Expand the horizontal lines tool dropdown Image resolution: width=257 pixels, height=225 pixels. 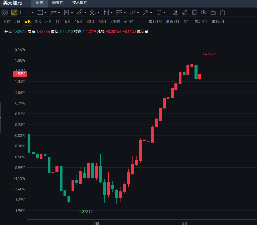tap(59, 13)
